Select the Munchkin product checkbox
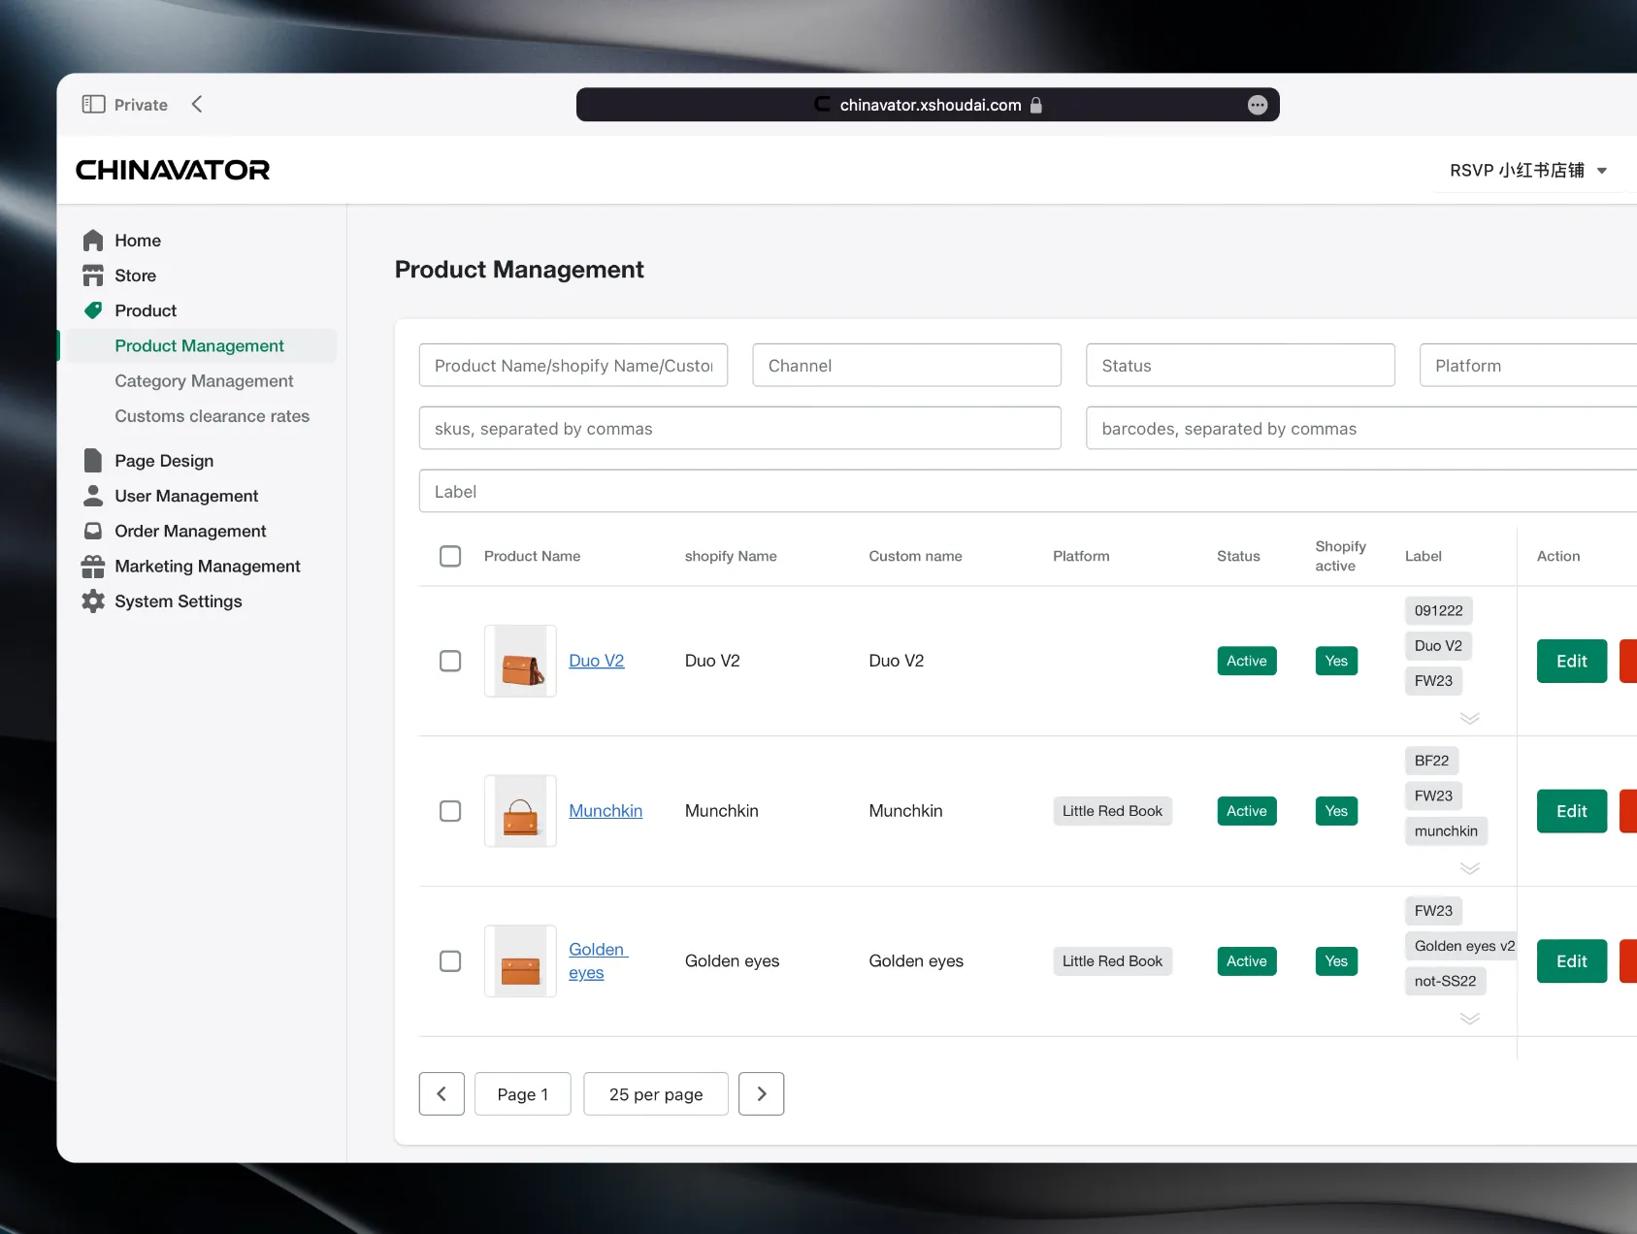 450,811
